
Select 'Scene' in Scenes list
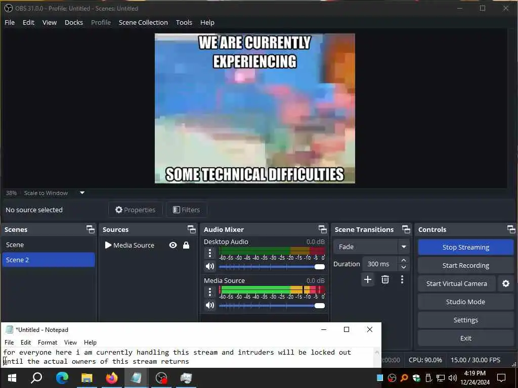click(x=49, y=245)
